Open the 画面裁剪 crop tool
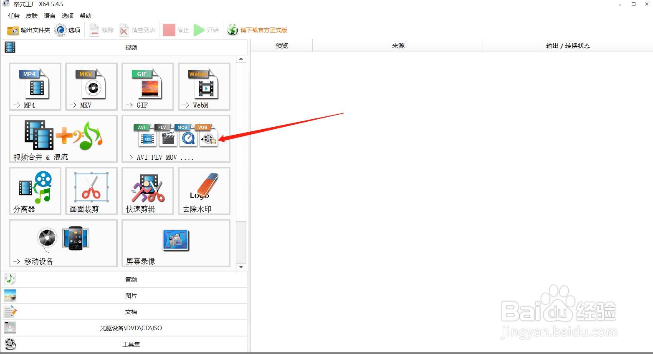Viewport: 653px width, 354px height. 91,191
